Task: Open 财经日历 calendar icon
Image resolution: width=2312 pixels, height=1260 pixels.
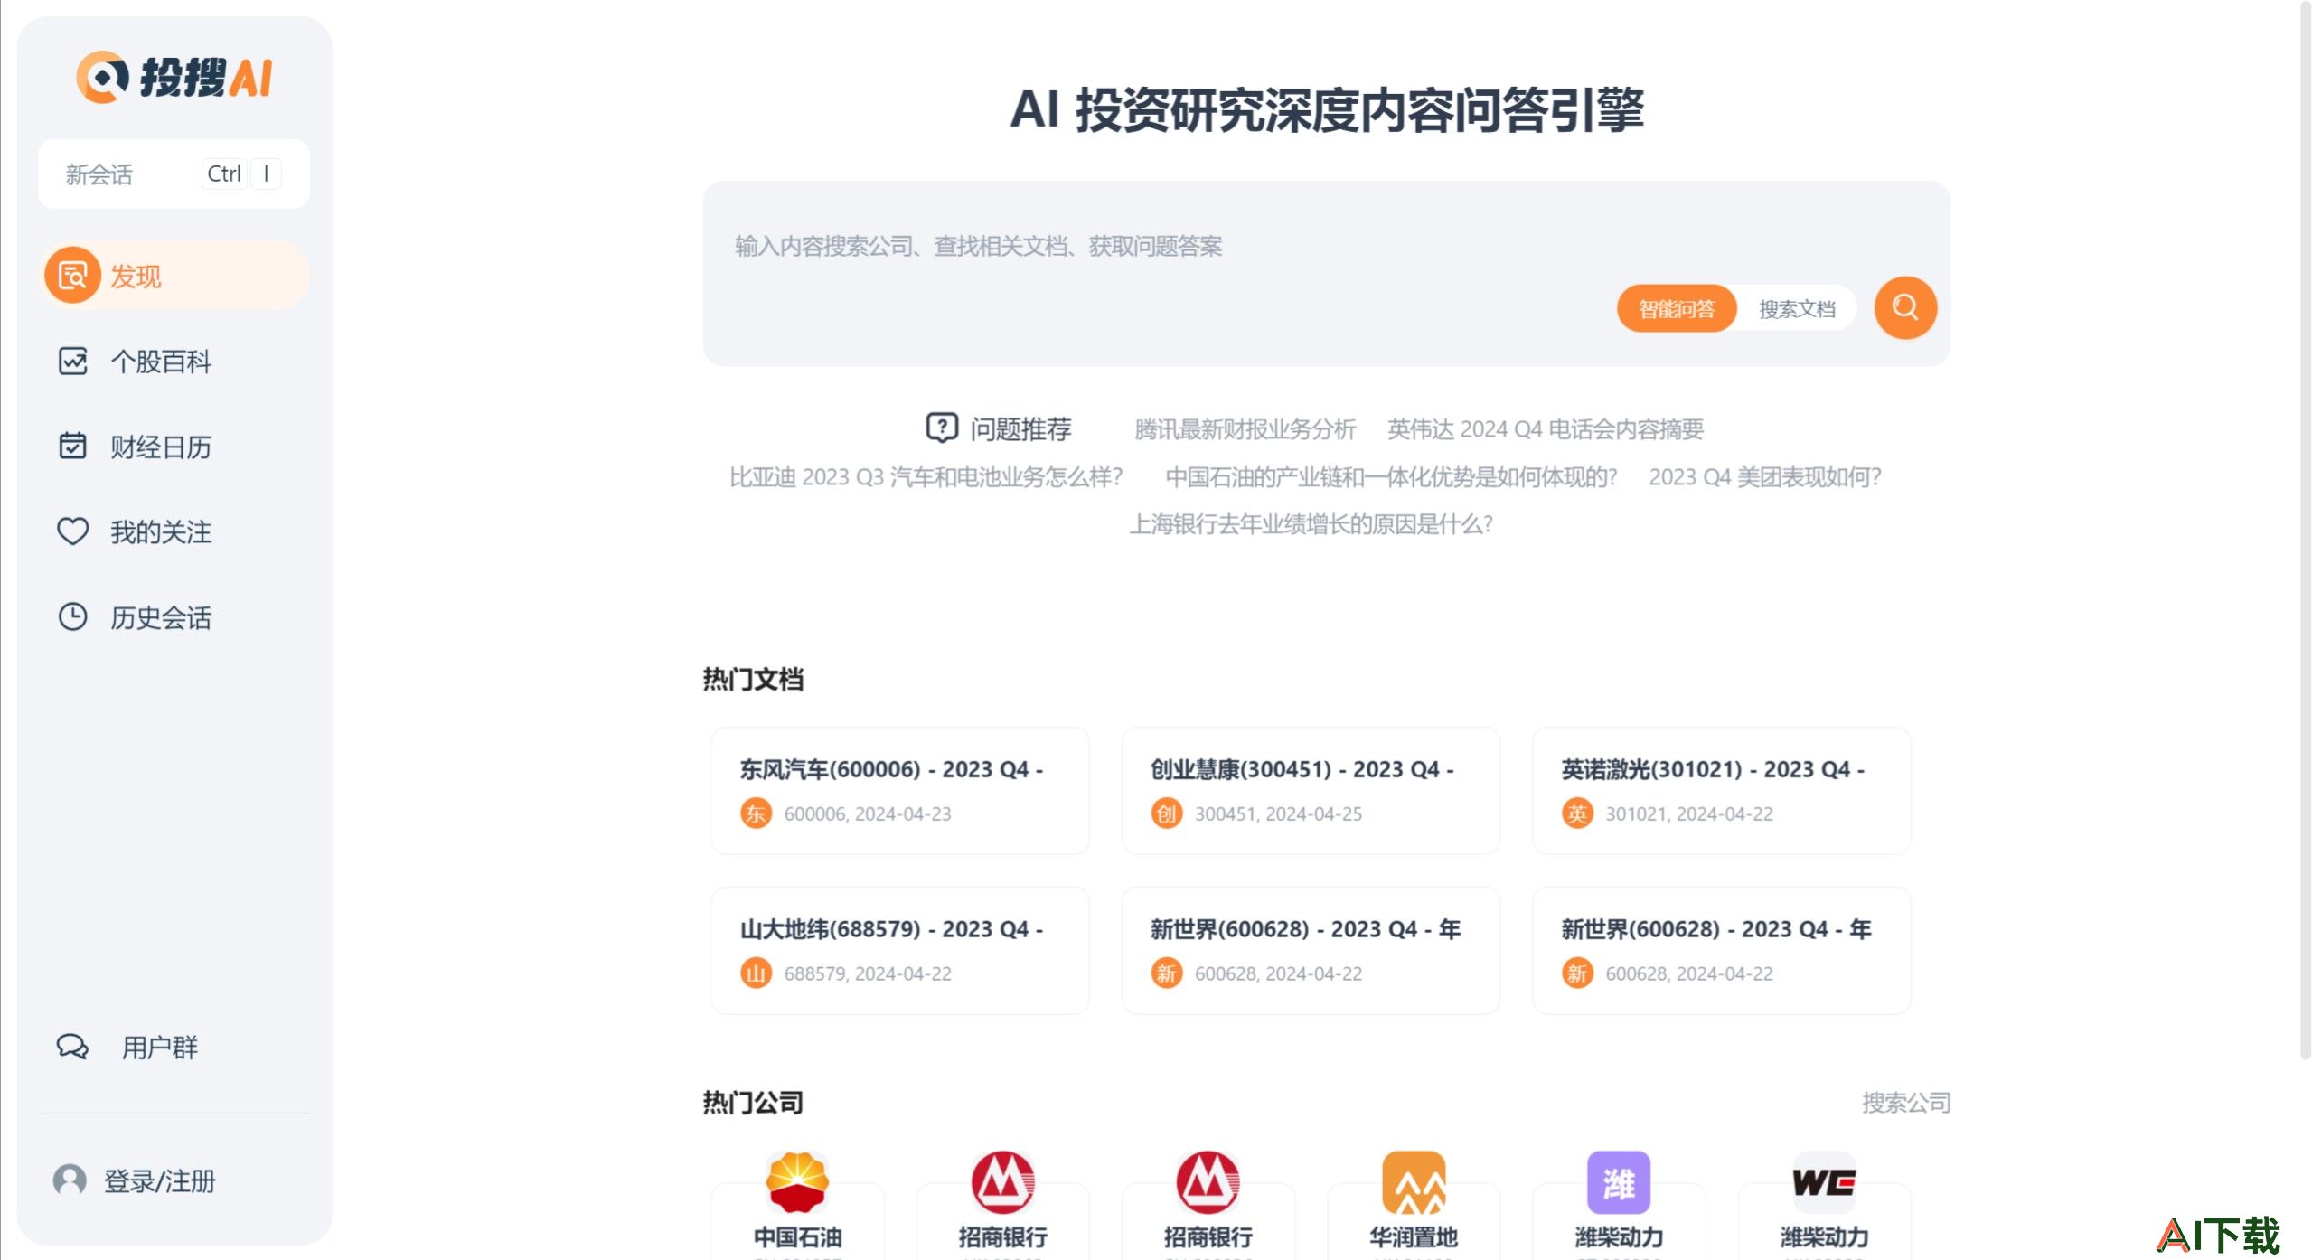Action: tap(72, 446)
